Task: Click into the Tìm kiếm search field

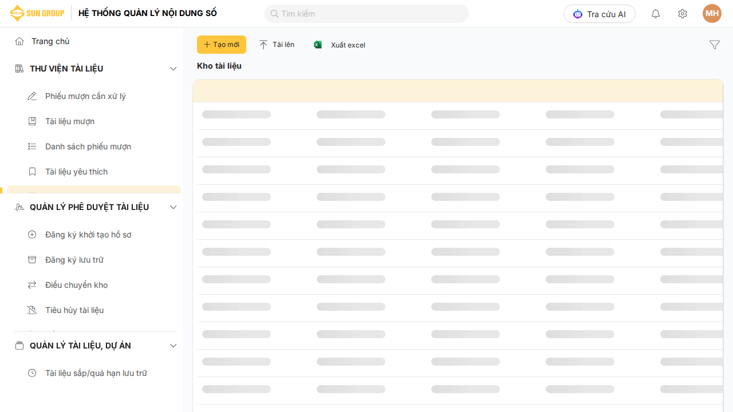Action: (366, 14)
